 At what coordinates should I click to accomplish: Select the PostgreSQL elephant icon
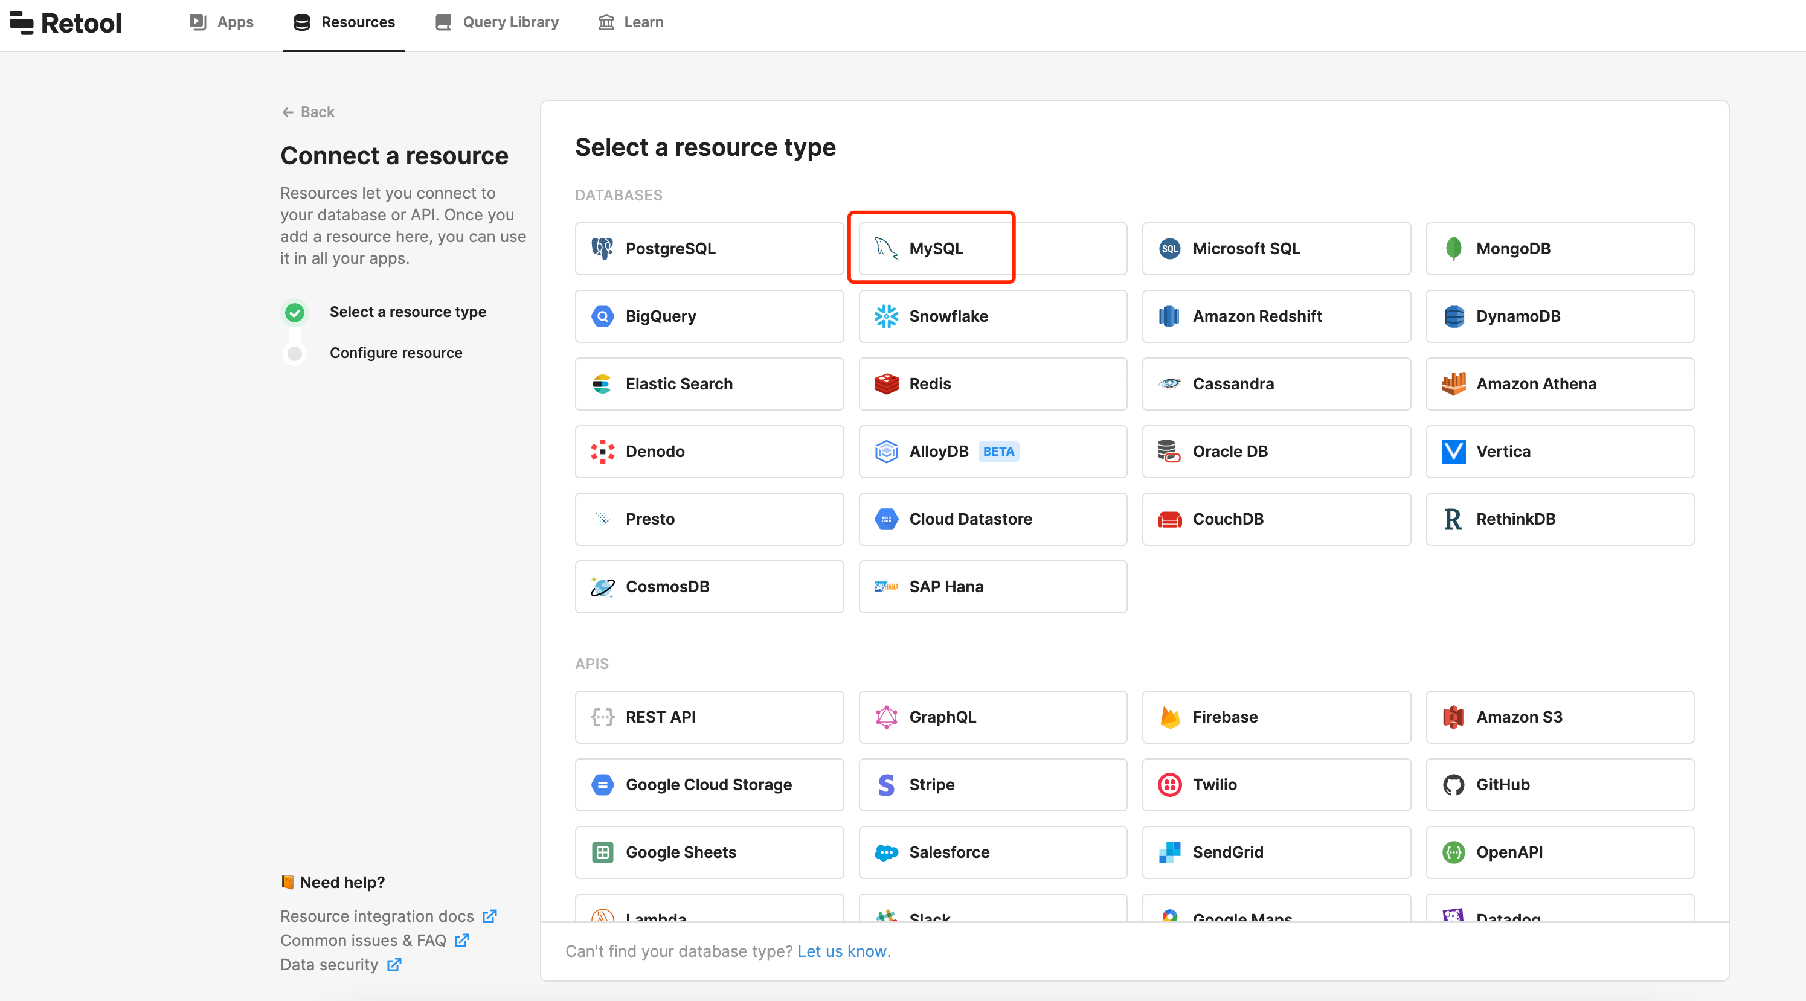[x=602, y=249]
